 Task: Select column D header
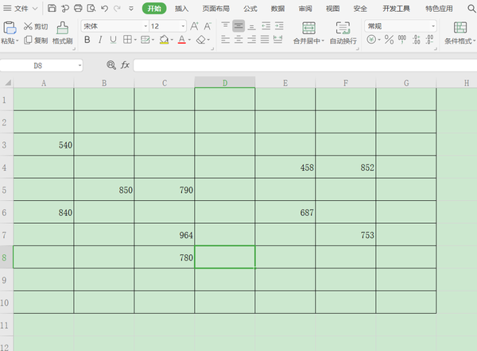coord(225,83)
